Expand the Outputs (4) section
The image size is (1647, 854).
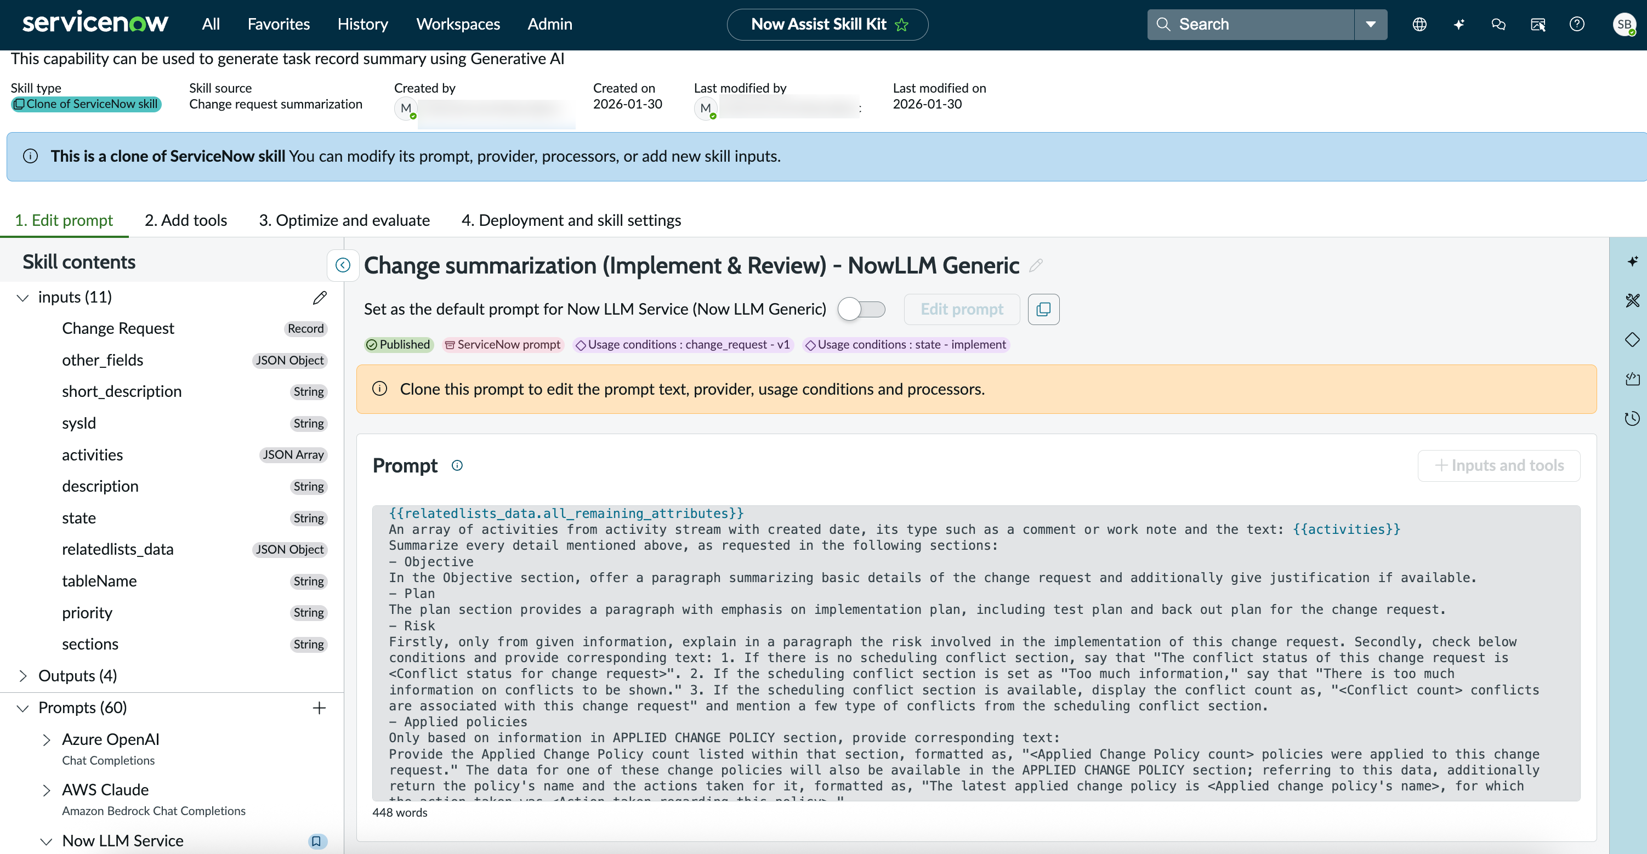(x=23, y=676)
